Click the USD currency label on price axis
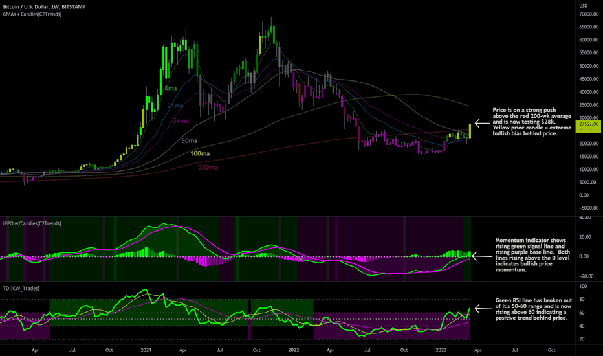 [x=584, y=5]
